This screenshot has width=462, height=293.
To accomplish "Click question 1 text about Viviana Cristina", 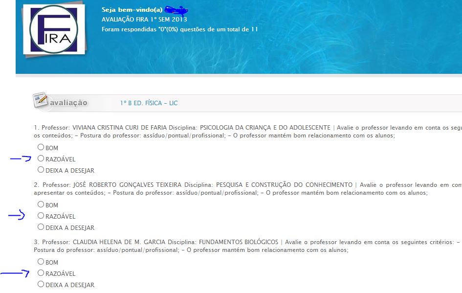I will (248, 132).
